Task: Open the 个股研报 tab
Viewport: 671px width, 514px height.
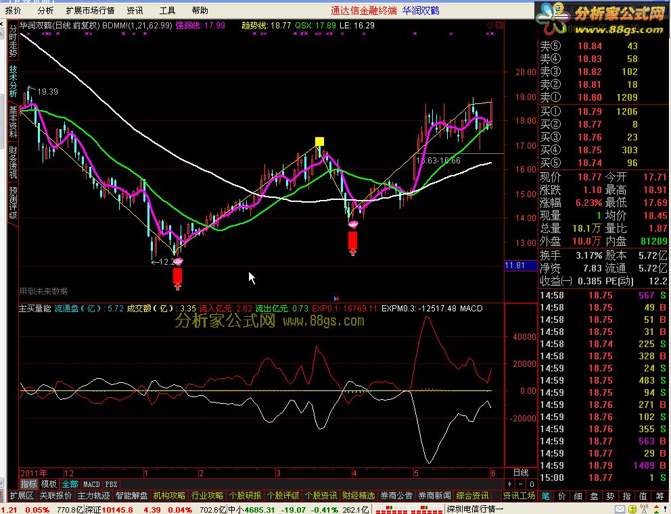Action: click(245, 496)
